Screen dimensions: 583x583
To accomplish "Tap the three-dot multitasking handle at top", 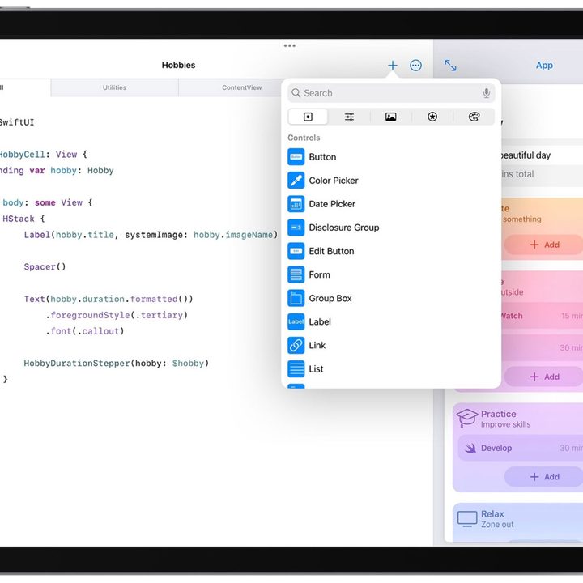I will 290,45.
